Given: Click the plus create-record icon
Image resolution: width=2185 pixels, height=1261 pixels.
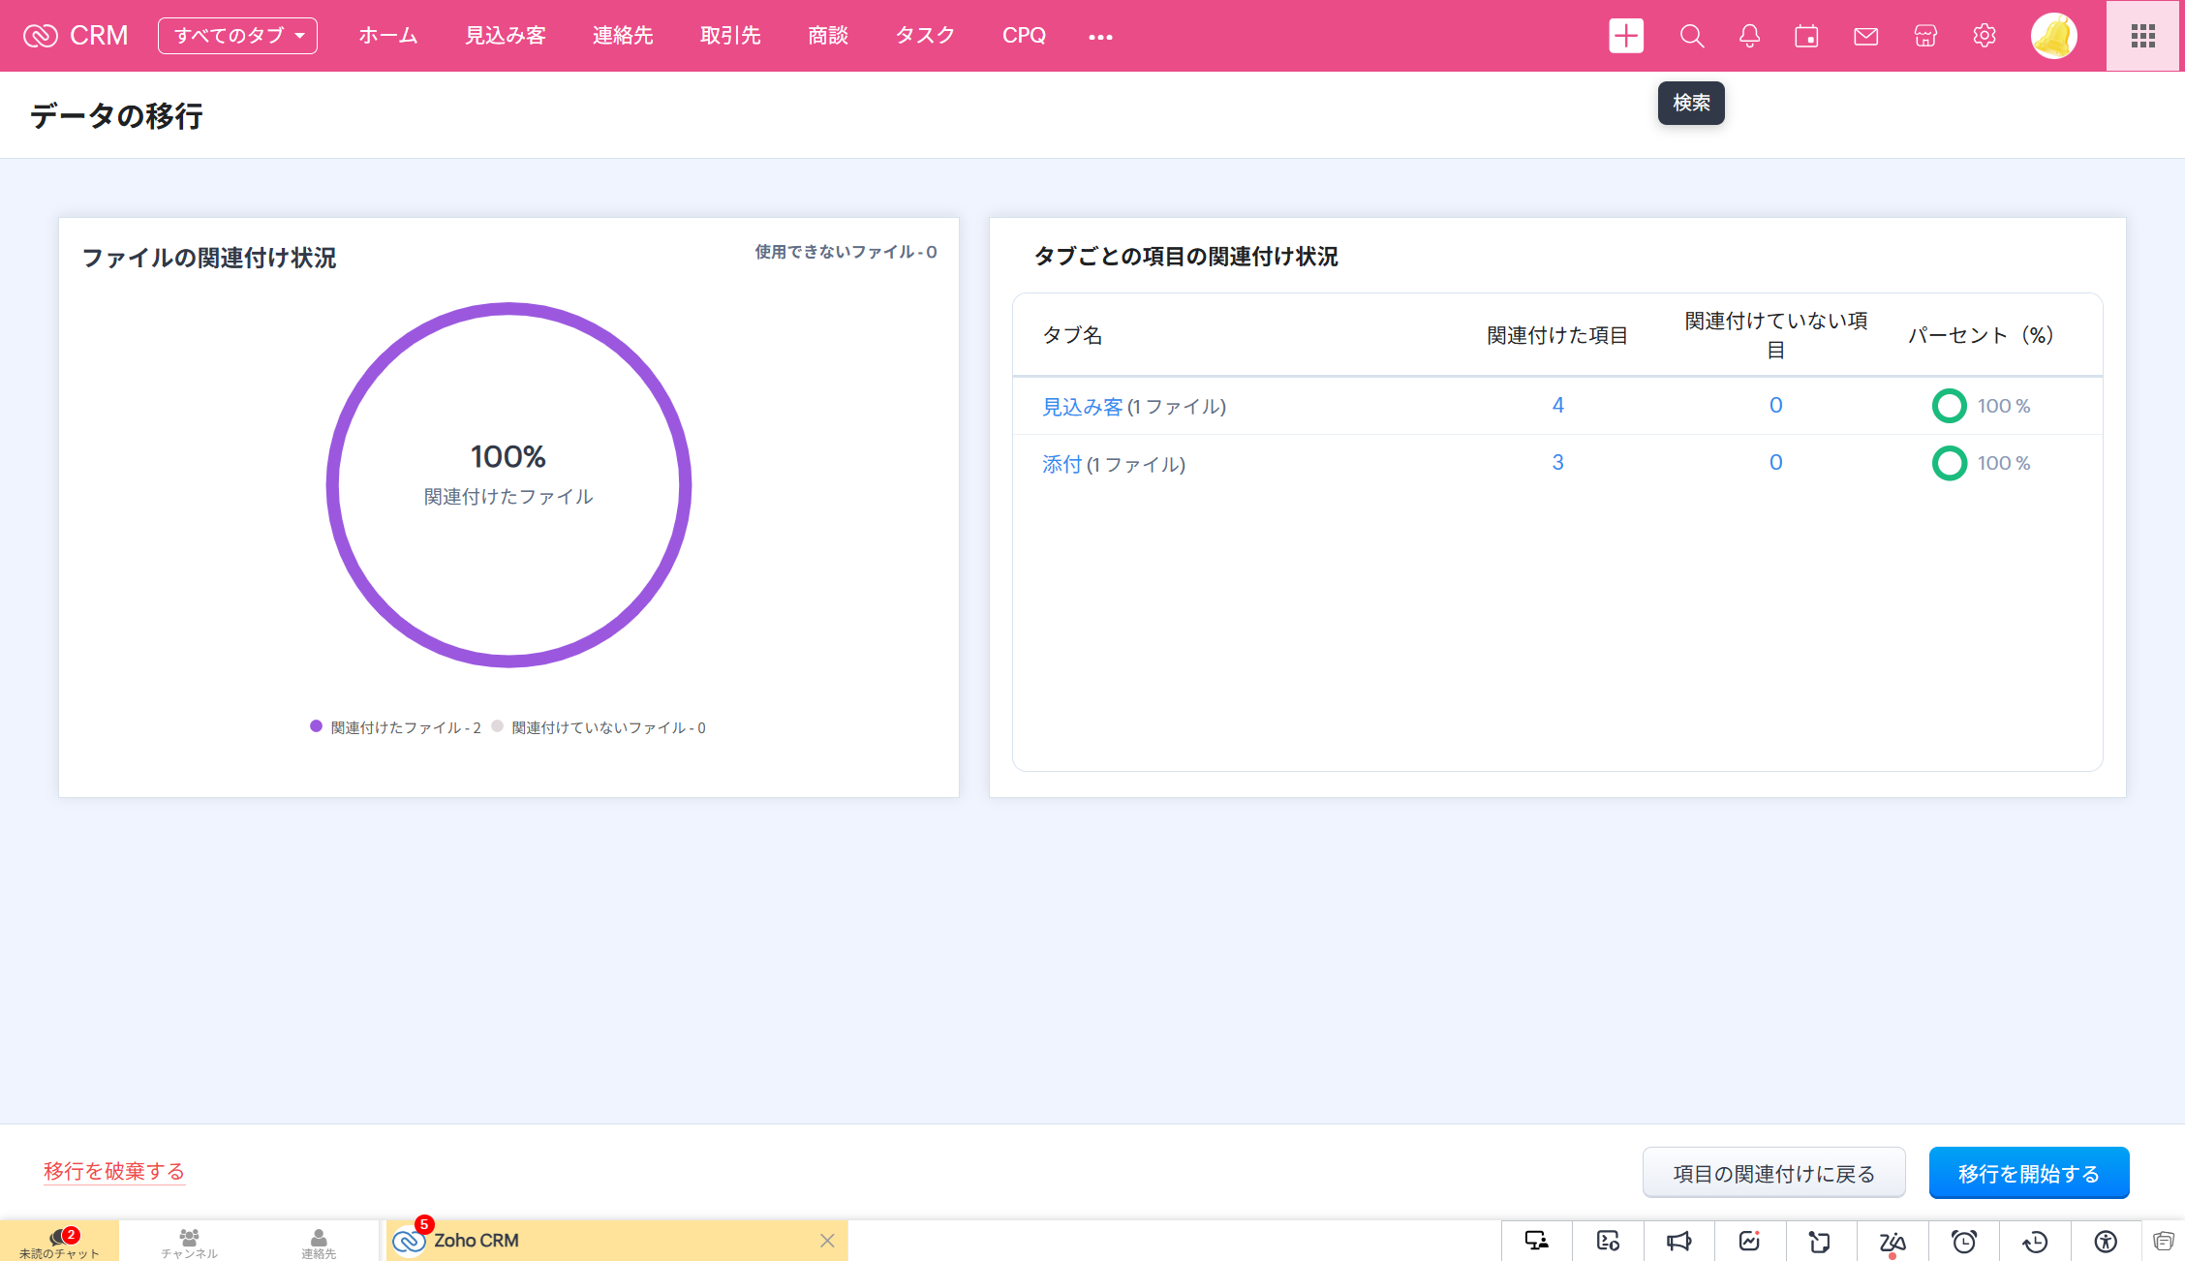Looking at the screenshot, I should [1626, 37].
